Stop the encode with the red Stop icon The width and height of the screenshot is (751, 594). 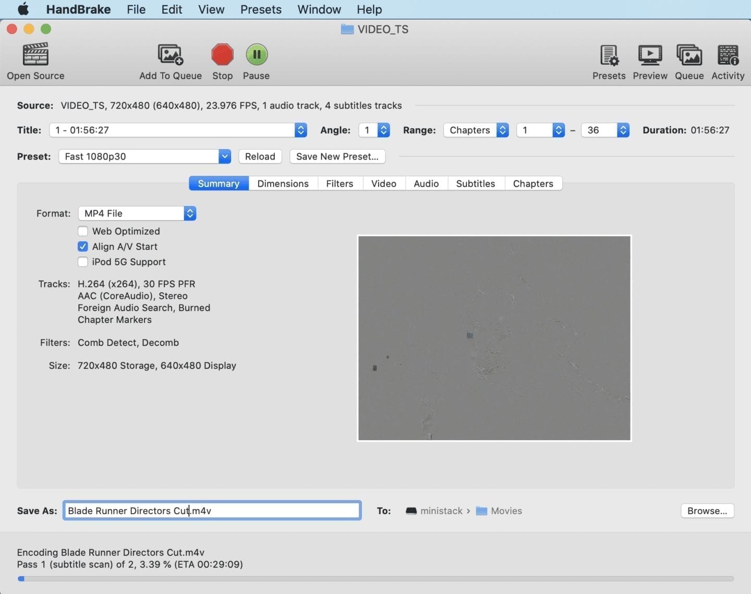click(222, 55)
